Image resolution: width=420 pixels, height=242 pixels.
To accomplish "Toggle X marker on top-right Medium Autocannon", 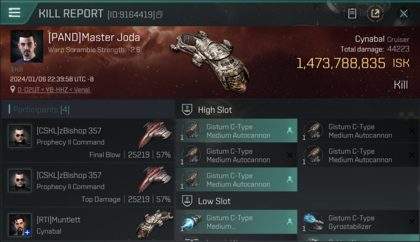I will pos(412,131).
